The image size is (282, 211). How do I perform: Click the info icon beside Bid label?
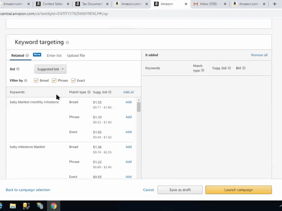click(18, 69)
